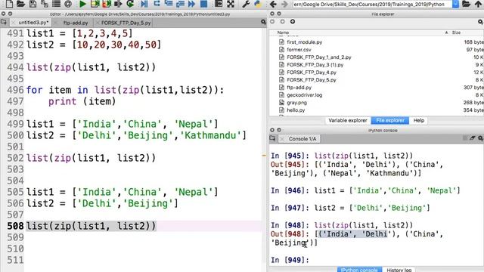Screen dimensions: 484x272
Task: Select FORSK_FTP_Day_5.py in file explorer
Action: coord(312,80)
